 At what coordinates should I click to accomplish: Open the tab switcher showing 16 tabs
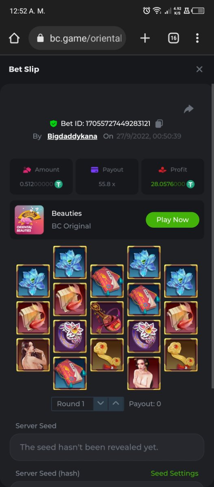(173, 38)
